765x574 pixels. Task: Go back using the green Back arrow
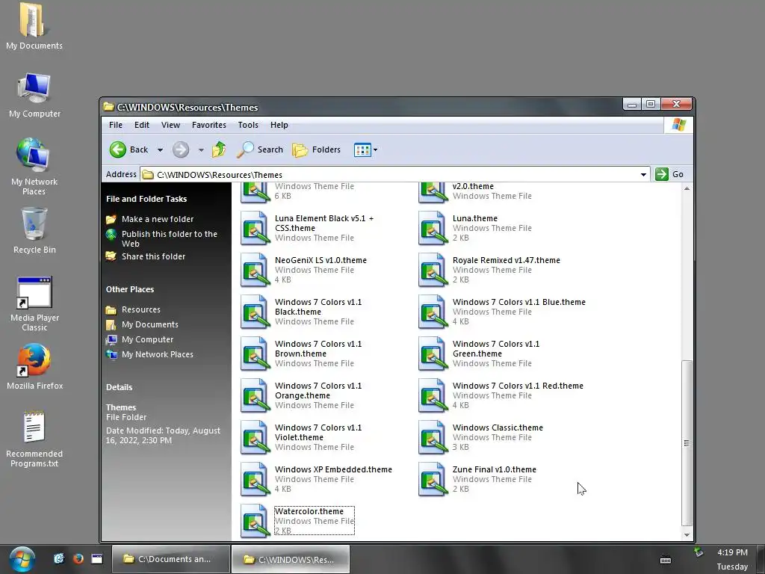[x=117, y=149]
